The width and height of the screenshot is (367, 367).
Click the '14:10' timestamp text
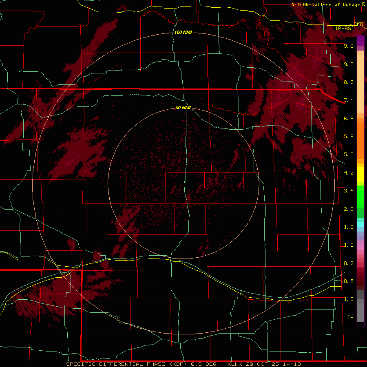pos(292,364)
